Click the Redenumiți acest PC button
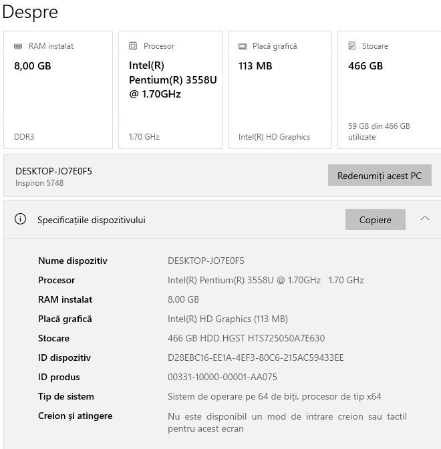441x449 pixels. (380, 175)
